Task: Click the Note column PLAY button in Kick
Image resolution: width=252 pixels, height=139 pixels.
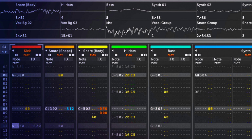Action: [x=16, y=62]
